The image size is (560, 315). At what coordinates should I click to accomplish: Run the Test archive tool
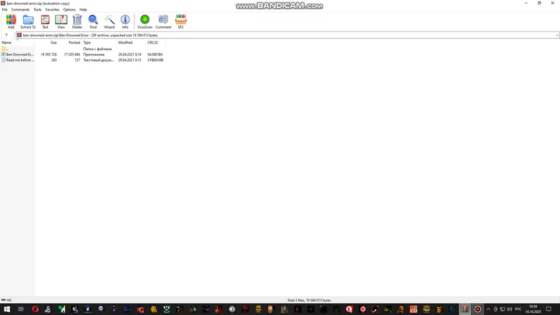[x=45, y=21]
